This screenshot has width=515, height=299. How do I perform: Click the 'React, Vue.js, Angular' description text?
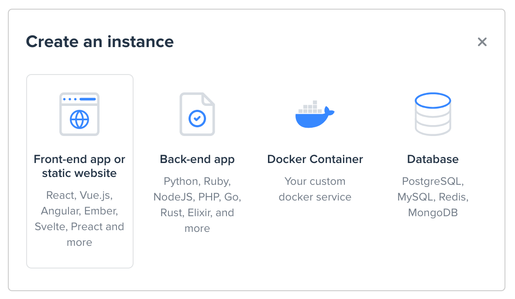pyautogui.click(x=79, y=211)
